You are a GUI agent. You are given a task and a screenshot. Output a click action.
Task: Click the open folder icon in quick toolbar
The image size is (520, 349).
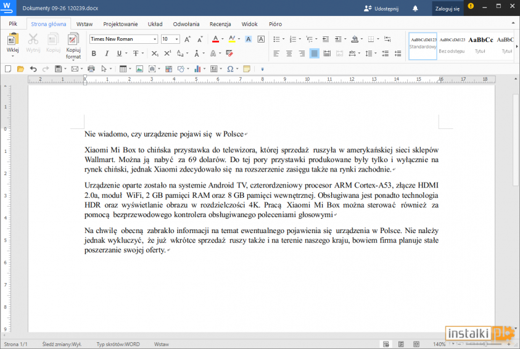[x=20, y=68]
